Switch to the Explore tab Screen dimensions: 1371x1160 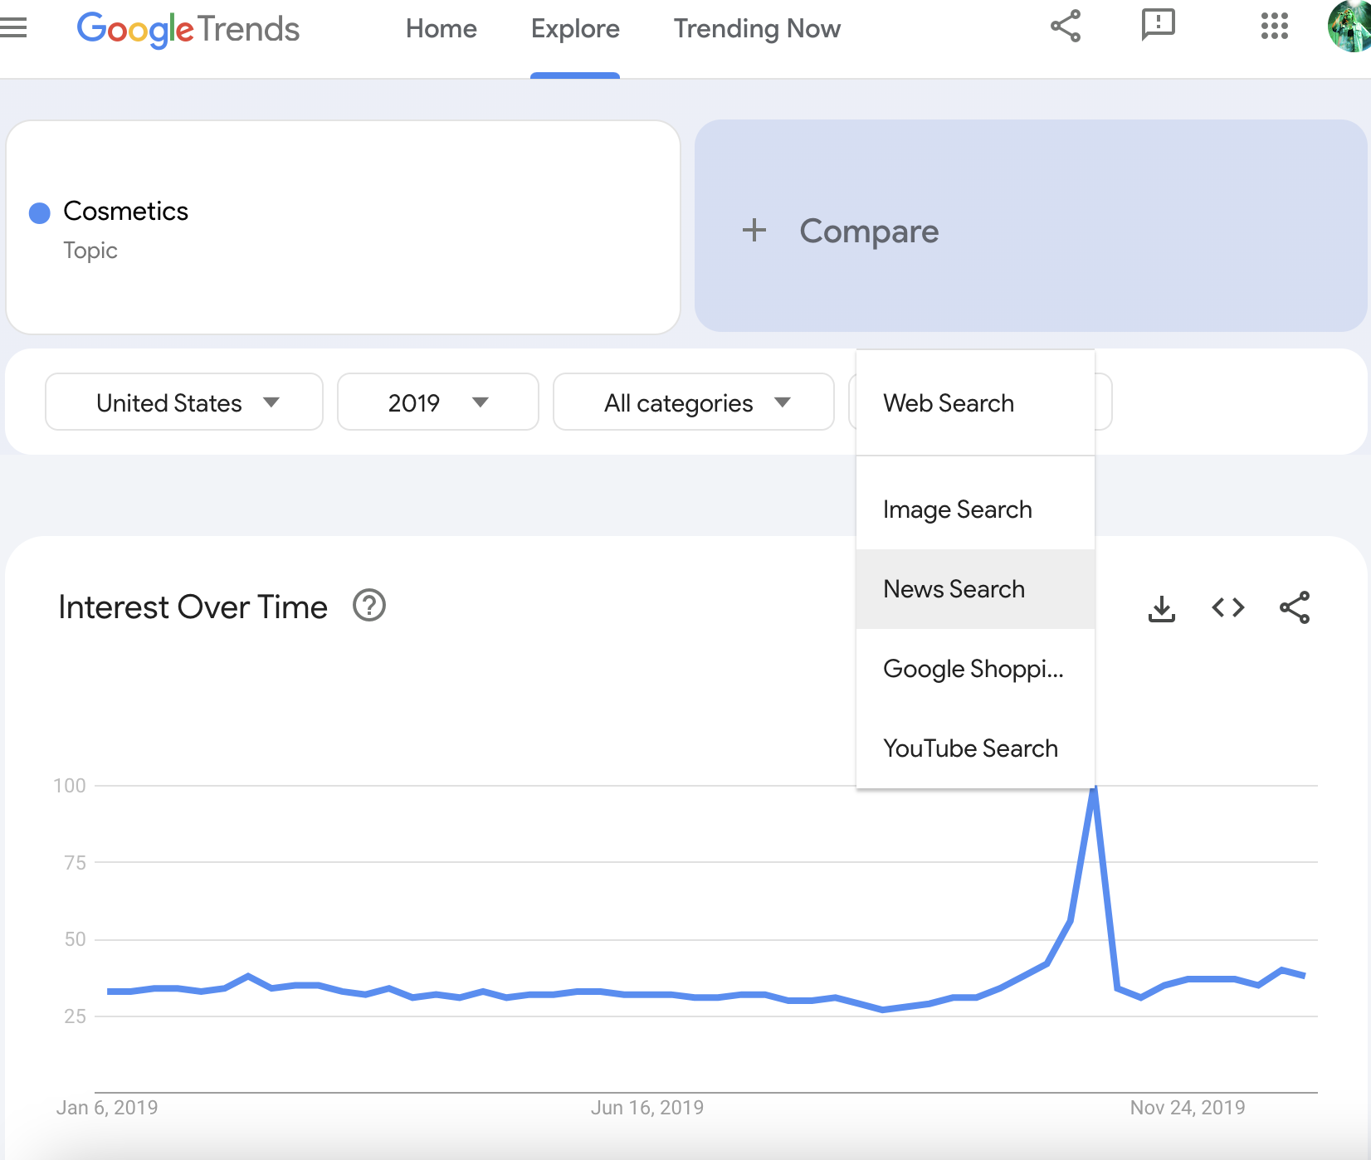(x=575, y=29)
